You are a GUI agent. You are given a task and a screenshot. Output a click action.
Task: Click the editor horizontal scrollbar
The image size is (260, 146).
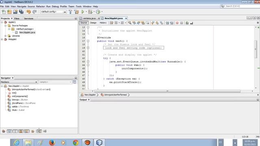pos(167,91)
